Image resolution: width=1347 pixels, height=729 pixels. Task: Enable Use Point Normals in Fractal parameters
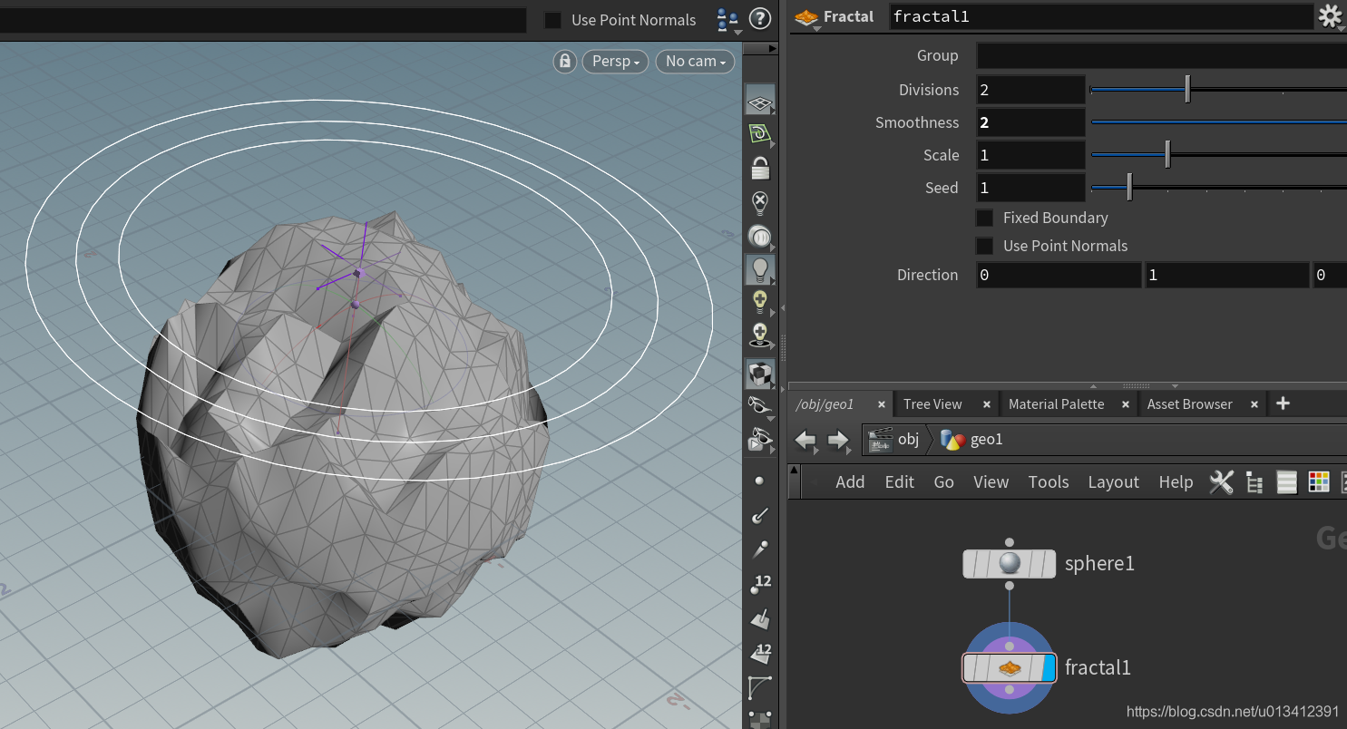pyautogui.click(x=984, y=246)
